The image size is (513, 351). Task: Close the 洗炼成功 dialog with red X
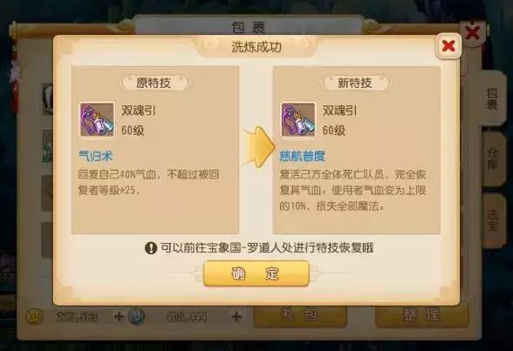(x=448, y=46)
